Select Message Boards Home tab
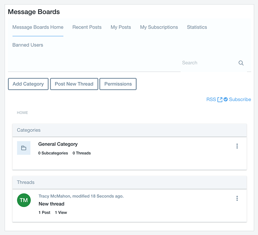The height and width of the screenshot is (235, 258). pos(38,27)
